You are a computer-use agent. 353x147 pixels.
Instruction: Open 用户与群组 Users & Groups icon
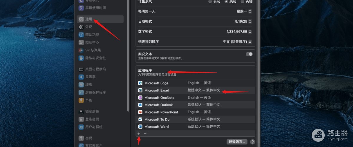click(81, 127)
